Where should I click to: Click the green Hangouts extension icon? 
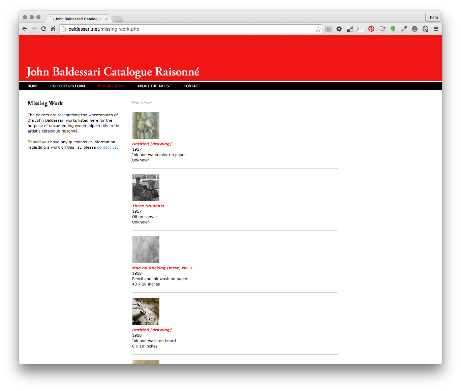pos(393,29)
